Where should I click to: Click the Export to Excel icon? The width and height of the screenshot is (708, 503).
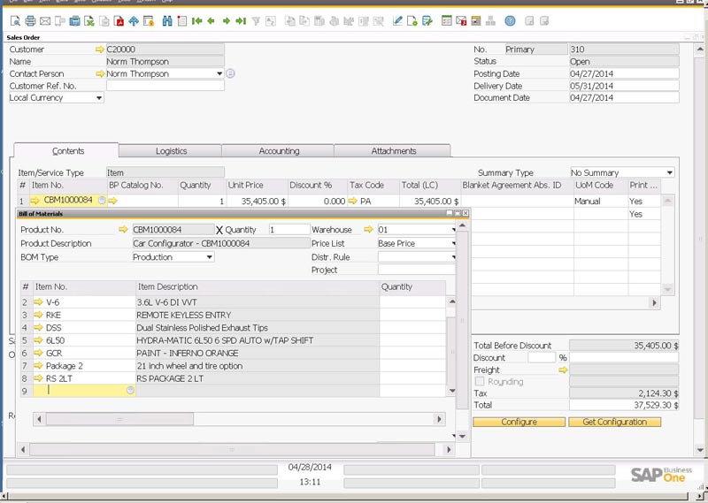click(x=89, y=20)
